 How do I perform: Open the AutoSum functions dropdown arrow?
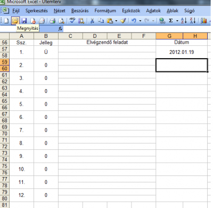pos(177,21)
